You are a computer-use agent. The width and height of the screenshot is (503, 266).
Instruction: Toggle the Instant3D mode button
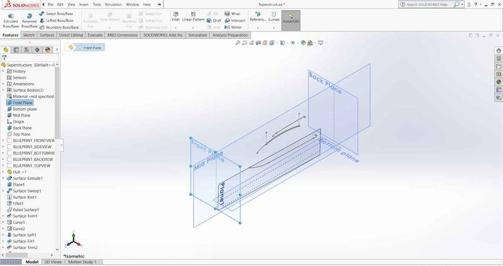(291, 19)
